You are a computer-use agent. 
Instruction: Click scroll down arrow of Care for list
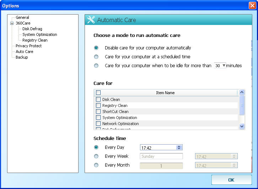click(242, 126)
